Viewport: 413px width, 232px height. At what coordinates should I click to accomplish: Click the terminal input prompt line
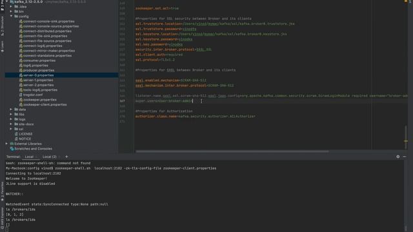7,229
